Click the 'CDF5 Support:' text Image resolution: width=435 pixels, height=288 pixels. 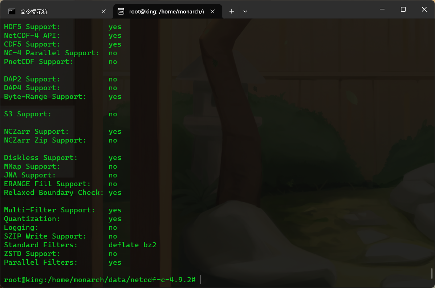(32, 44)
